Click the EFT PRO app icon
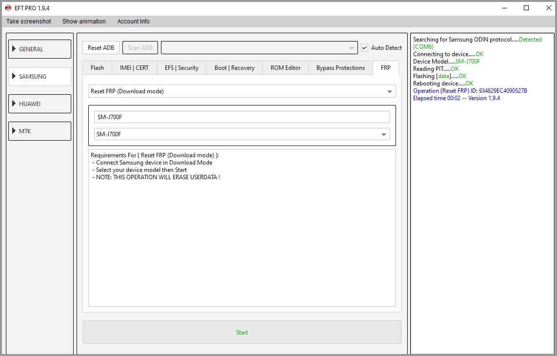The image size is (557, 356). [8, 8]
